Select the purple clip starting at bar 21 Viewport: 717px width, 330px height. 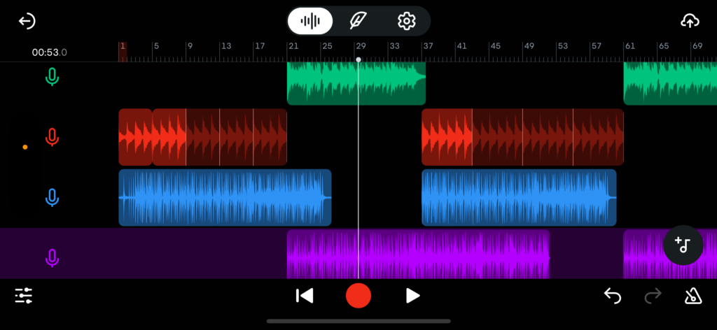(418, 254)
